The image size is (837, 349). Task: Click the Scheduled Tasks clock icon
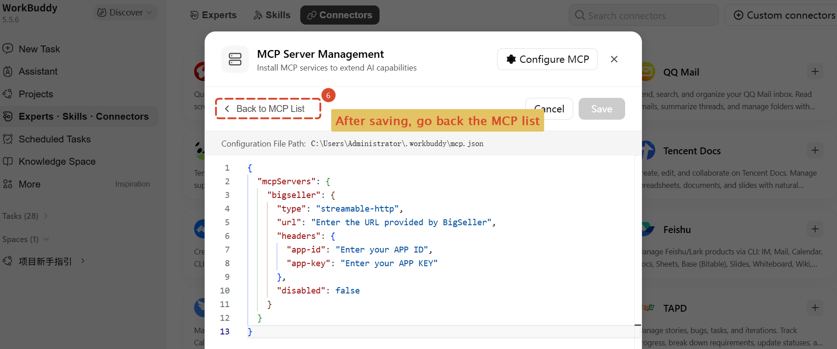[x=8, y=139]
